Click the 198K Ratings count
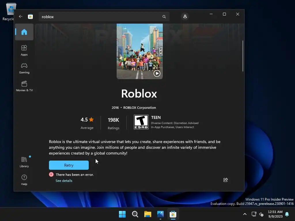The width and height of the screenshot is (295, 221). [114, 123]
